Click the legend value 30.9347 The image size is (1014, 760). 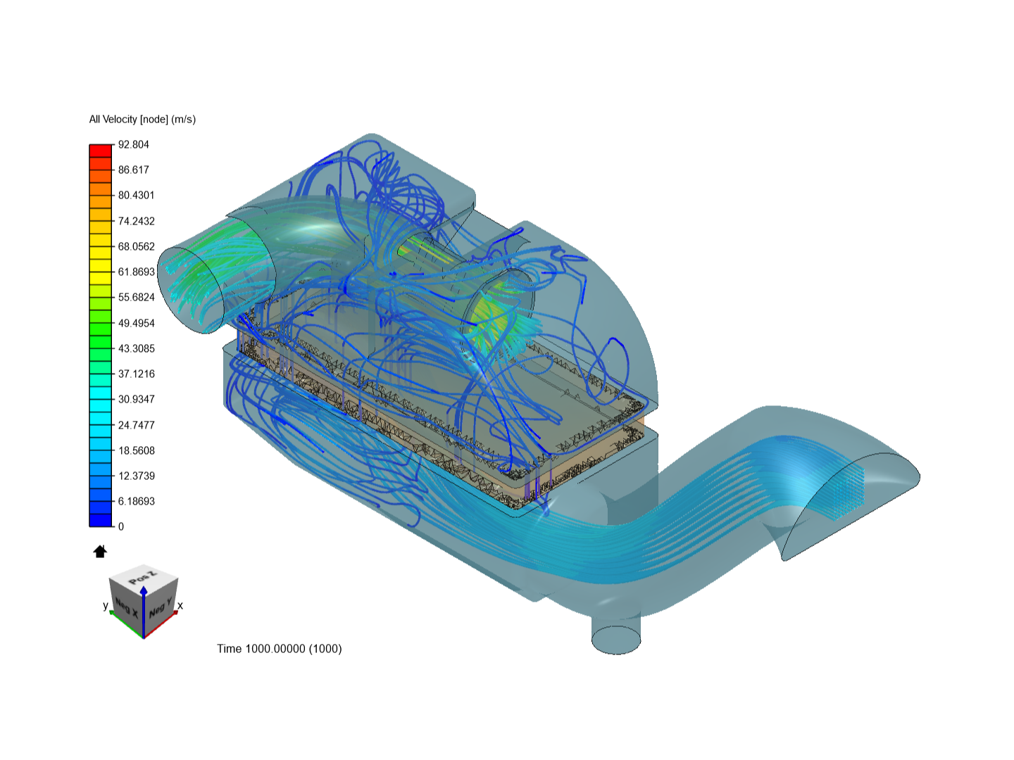tap(136, 399)
